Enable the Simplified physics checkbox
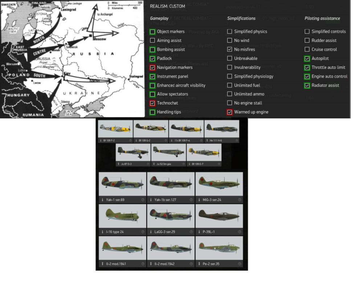 [x=229, y=31]
